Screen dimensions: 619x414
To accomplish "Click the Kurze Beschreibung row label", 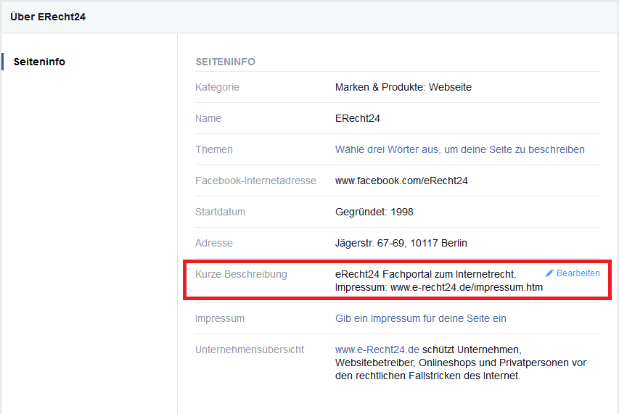I will tap(241, 274).
